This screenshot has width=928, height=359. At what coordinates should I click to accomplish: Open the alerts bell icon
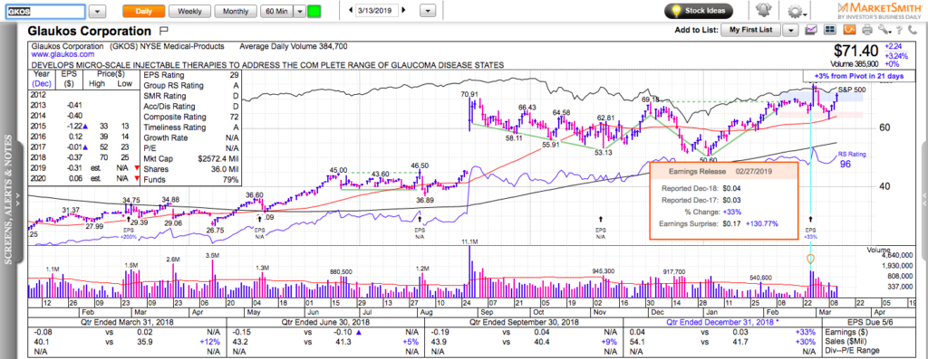click(x=763, y=10)
